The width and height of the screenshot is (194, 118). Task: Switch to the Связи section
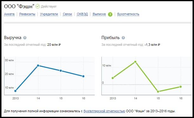[67, 14]
